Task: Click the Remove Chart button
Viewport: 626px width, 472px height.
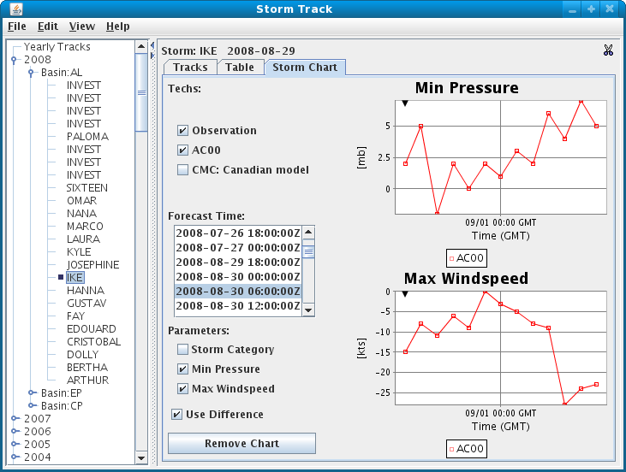Action: point(241,444)
